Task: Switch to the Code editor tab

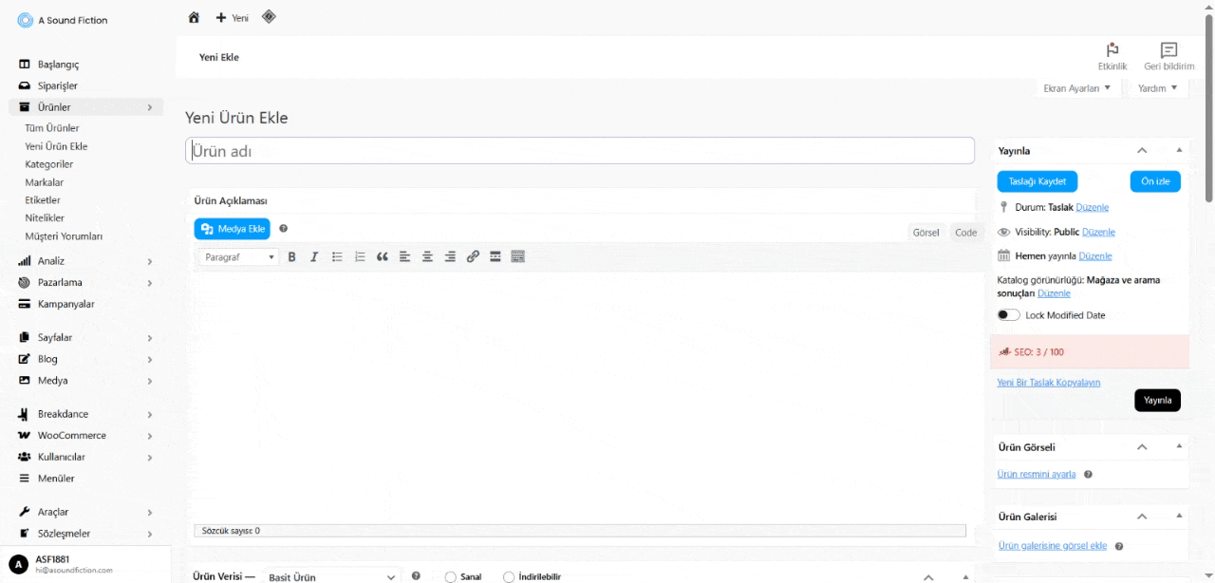Action: (x=965, y=233)
